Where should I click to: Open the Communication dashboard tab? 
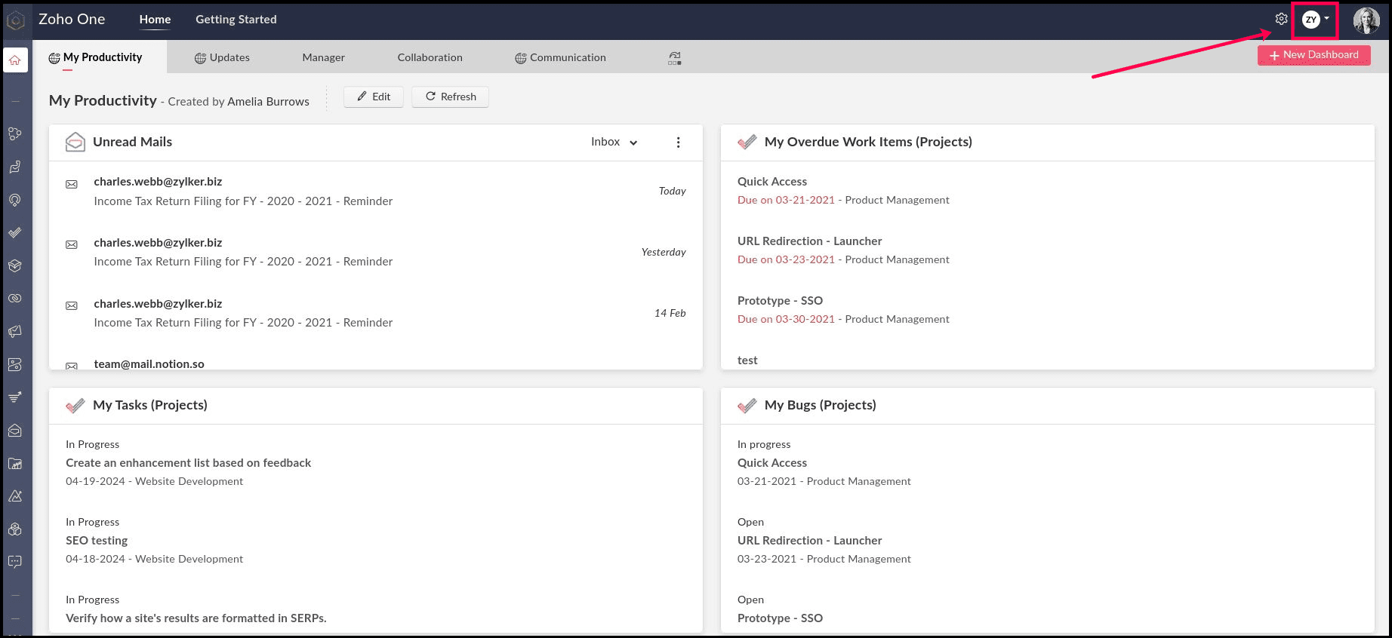pos(561,57)
